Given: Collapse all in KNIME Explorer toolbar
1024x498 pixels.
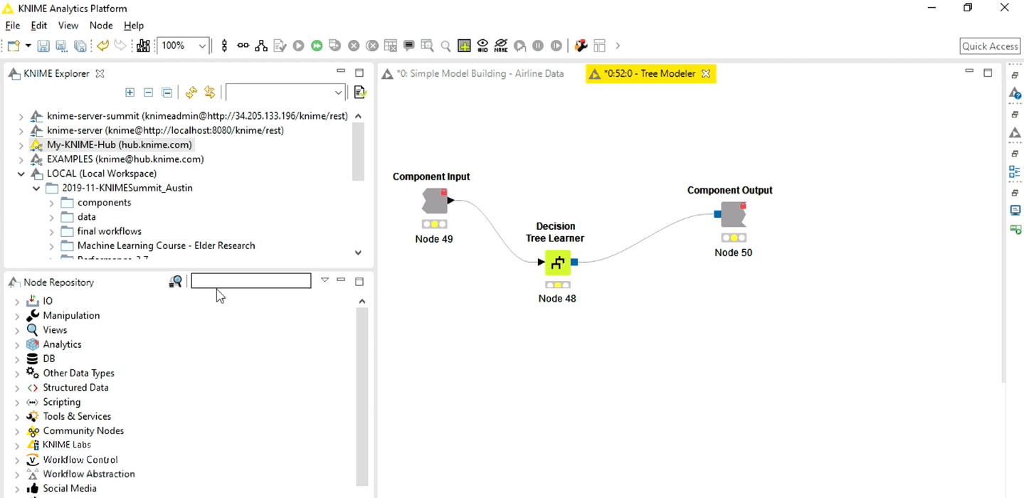Looking at the screenshot, I should coord(167,92).
